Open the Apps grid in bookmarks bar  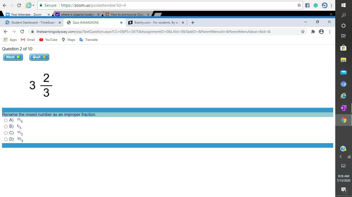[10, 40]
